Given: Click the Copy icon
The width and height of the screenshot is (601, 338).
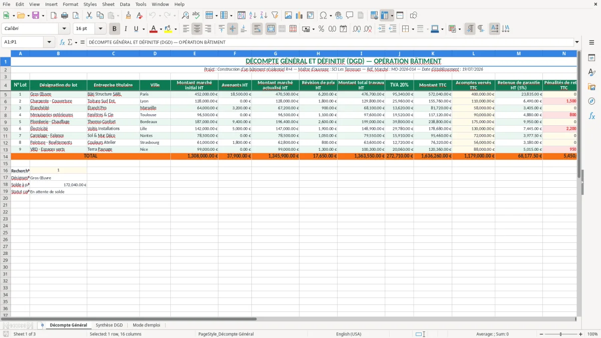Looking at the screenshot, I should (x=100, y=16).
